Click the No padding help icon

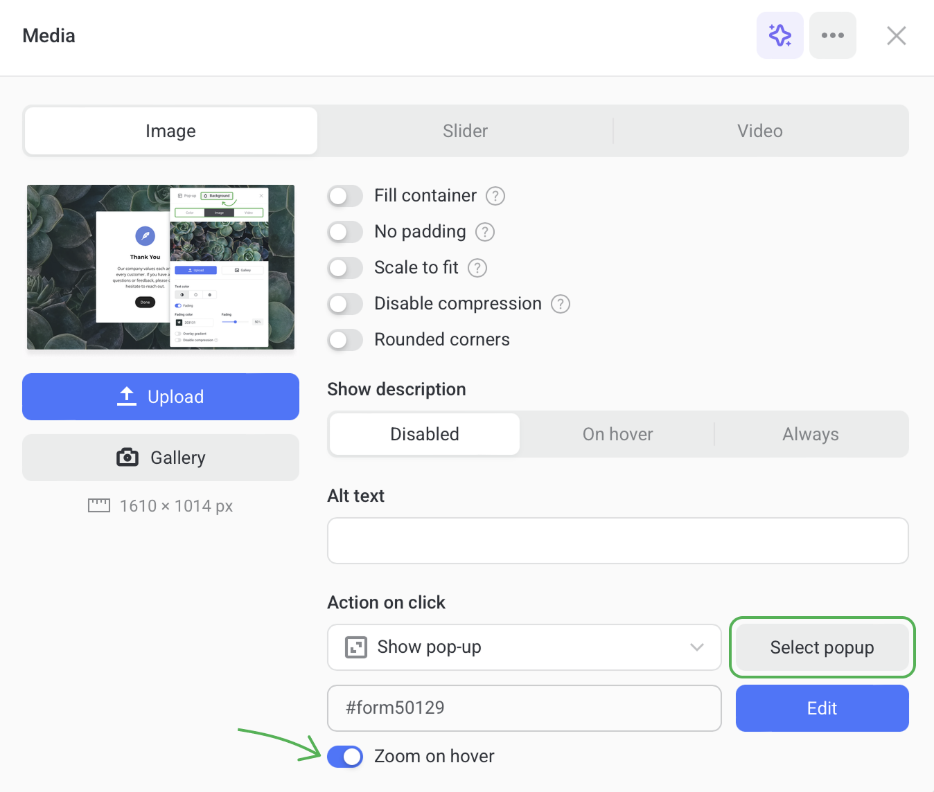pos(484,232)
